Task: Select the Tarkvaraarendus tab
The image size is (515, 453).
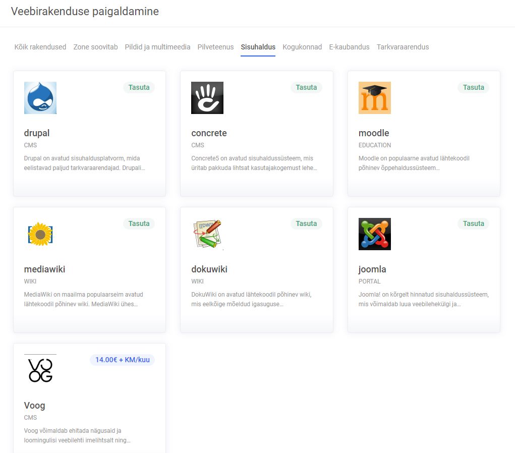Action: point(403,47)
